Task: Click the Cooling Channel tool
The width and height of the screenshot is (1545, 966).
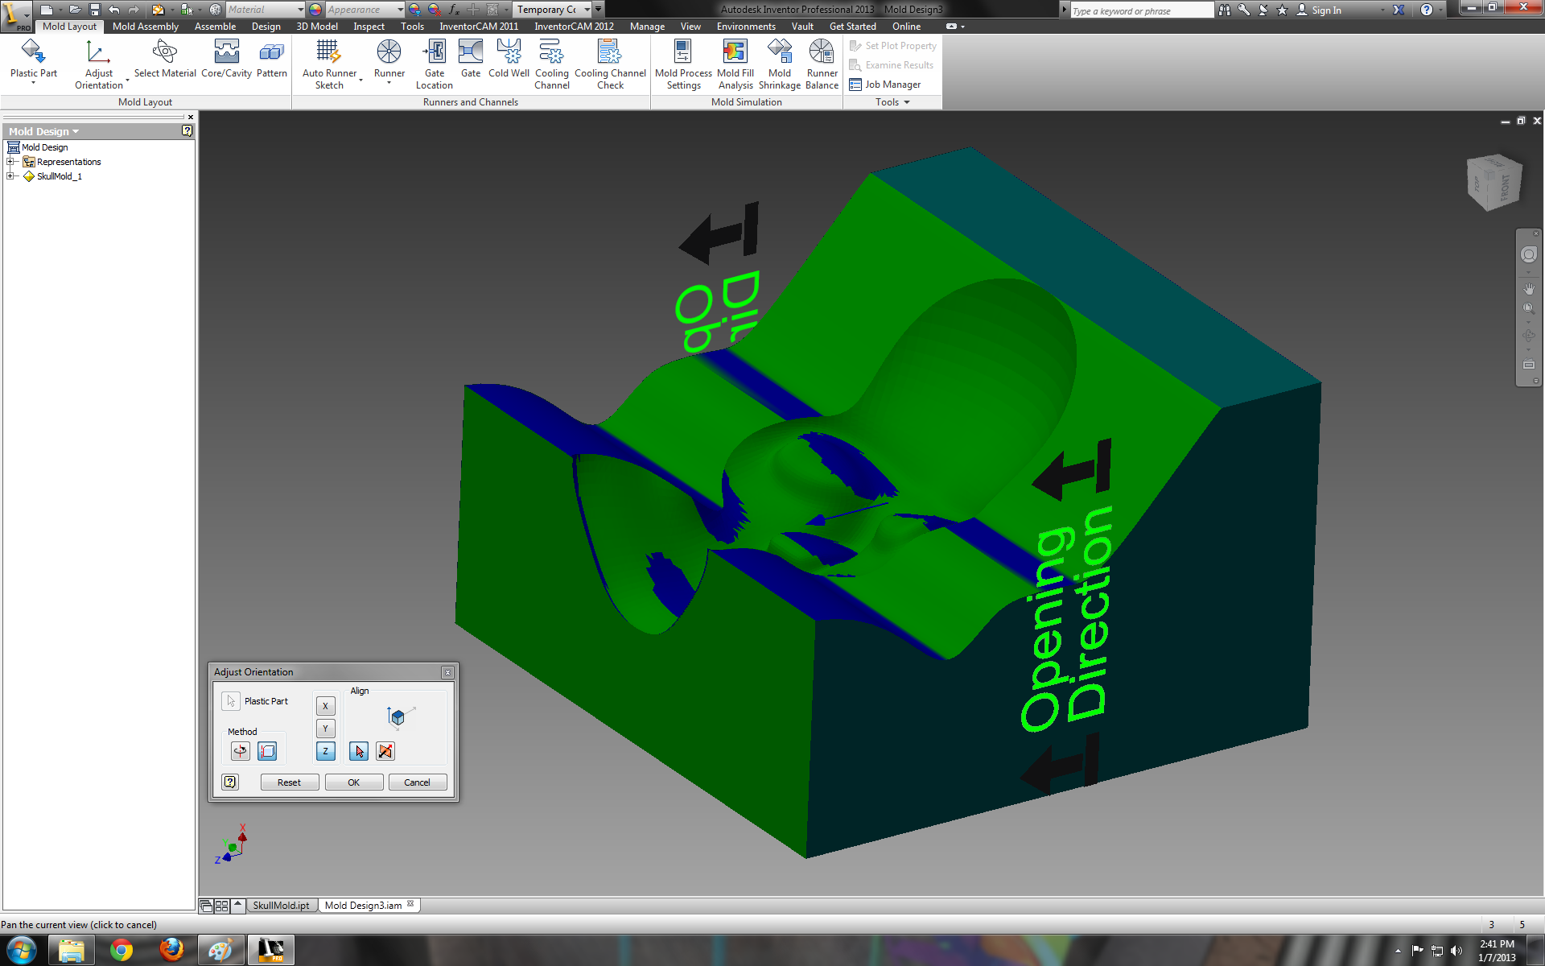Action: 551,64
